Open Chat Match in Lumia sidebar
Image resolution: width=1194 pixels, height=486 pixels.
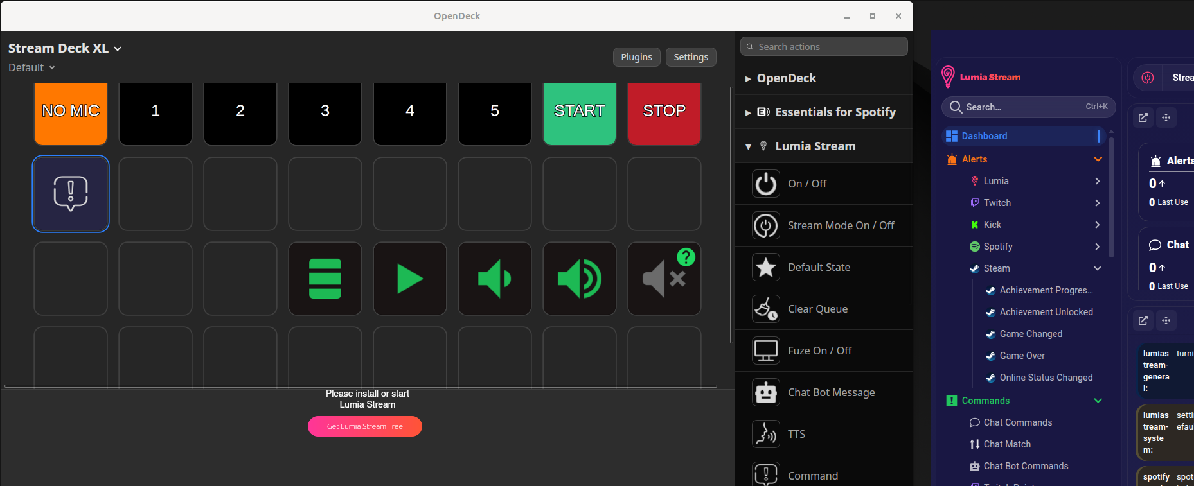(1007, 444)
